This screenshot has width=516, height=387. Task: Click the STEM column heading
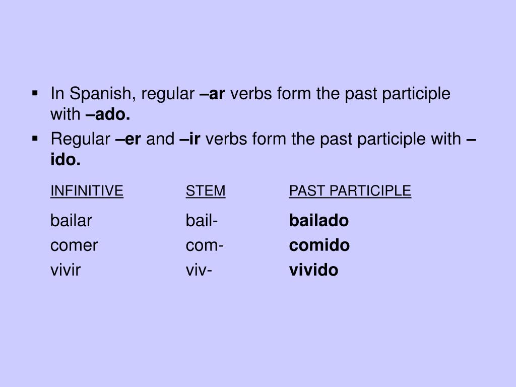(206, 191)
